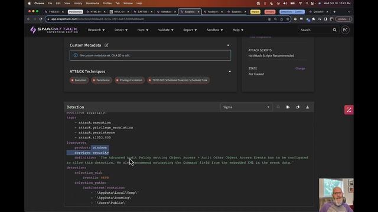The width and height of the screenshot is (378, 212).
Task: Click the 'Not Tracked' state text
Action: [256, 74]
